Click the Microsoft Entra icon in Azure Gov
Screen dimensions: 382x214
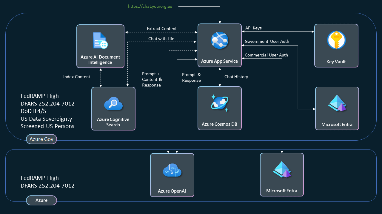click(x=337, y=103)
